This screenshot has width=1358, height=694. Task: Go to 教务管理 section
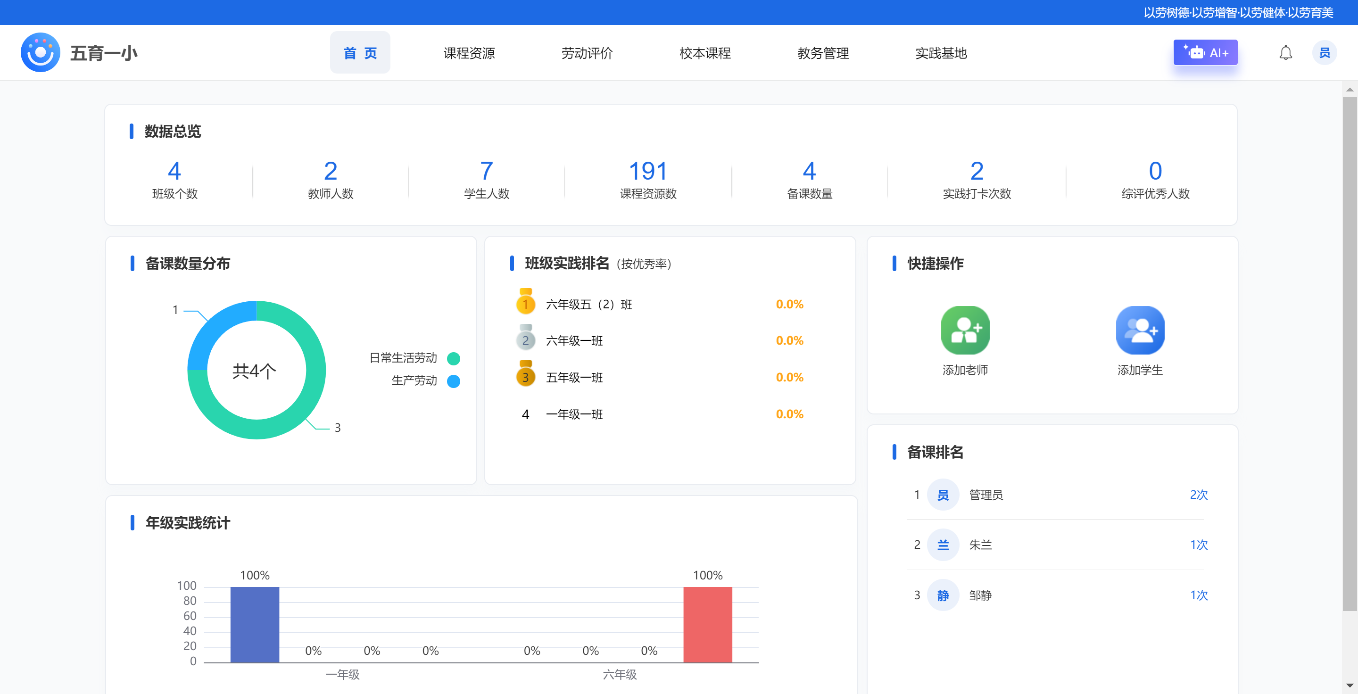coord(822,53)
